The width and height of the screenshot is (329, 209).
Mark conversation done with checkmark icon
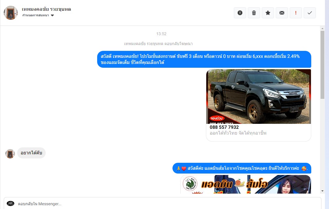(x=310, y=13)
